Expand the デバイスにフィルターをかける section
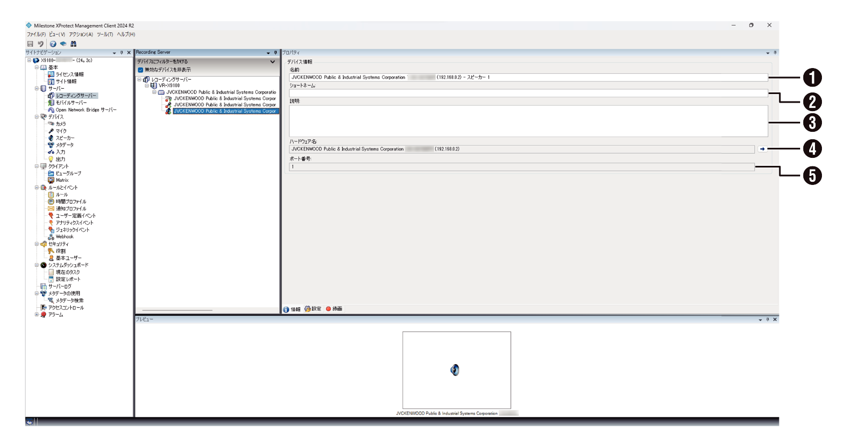Screen dimensions: 848x447 click(272, 62)
